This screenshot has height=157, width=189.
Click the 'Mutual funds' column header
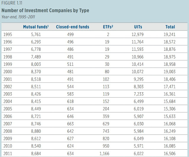(36, 27)
